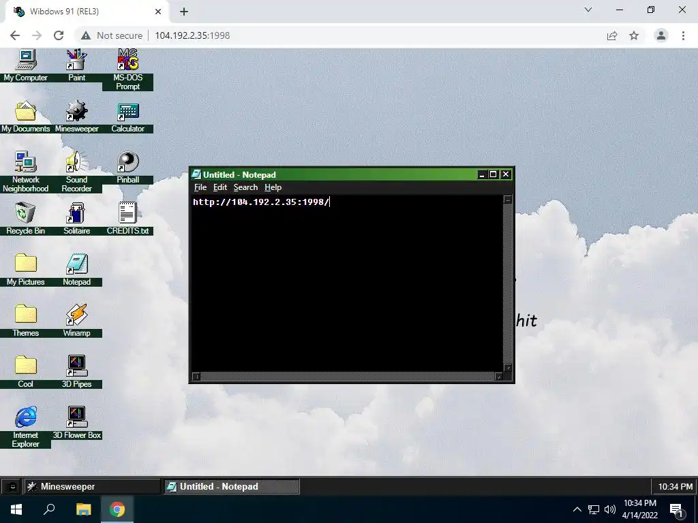Click the Not secure site info
This screenshot has height=523, width=698.
[112, 35]
